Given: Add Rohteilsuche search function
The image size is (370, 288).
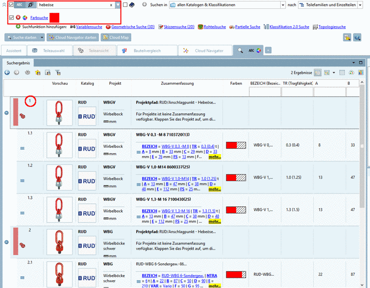Looking at the screenshot, I should pos(215,27).
